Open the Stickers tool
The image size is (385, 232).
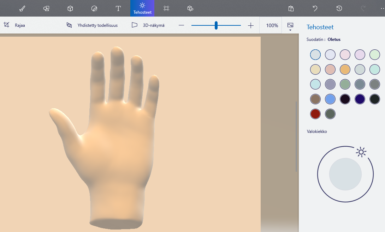click(94, 8)
